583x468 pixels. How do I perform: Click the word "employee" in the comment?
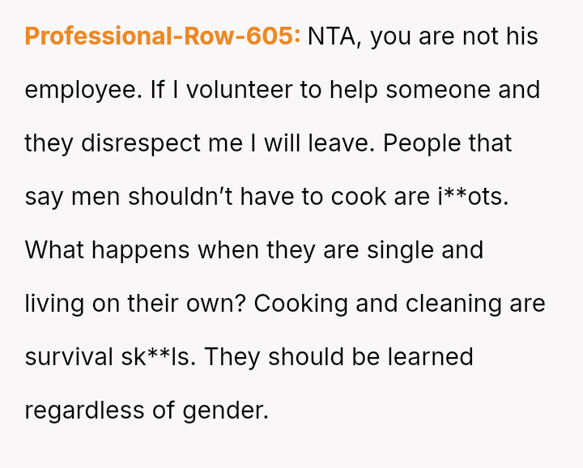[83, 90]
